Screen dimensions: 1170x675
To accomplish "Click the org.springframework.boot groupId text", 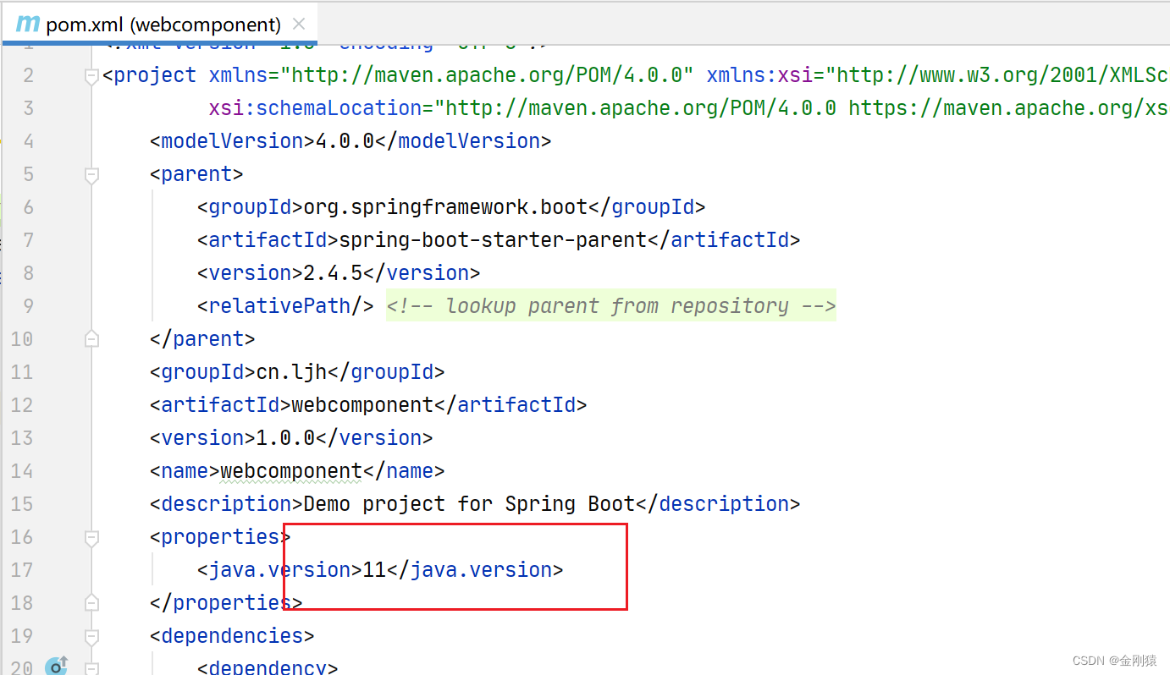I will click(445, 207).
